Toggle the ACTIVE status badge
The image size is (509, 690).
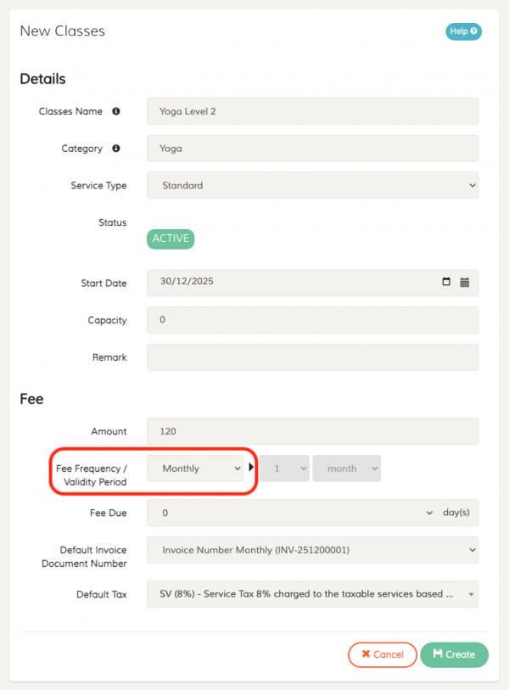coord(171,238)
